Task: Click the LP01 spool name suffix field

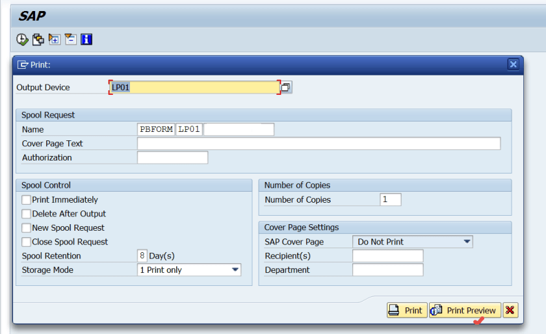Action: [x=189, y=129]
